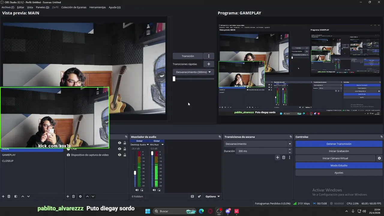Toggle eye of source above Chat
Image resolution: width=384 pixels, height=216 pixels.
[x=119, y=143]
